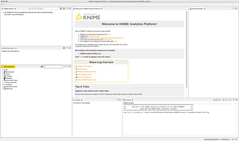Expand the EXAMPLES server tree node

click(x=3, y=12)
